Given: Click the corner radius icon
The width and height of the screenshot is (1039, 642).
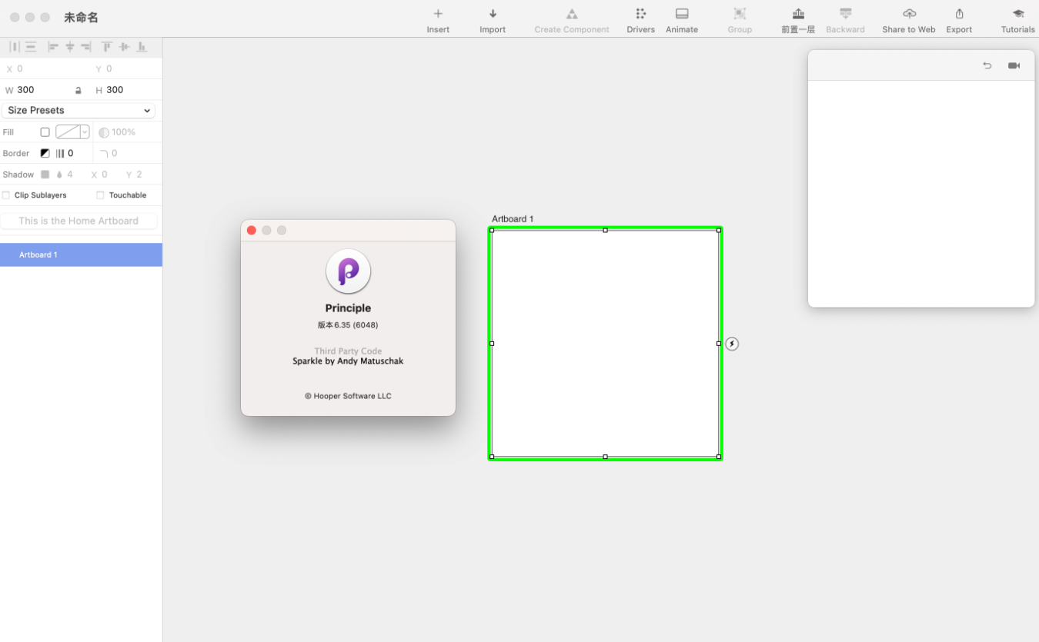Looking at the screenshot, I should click(103, 153).
